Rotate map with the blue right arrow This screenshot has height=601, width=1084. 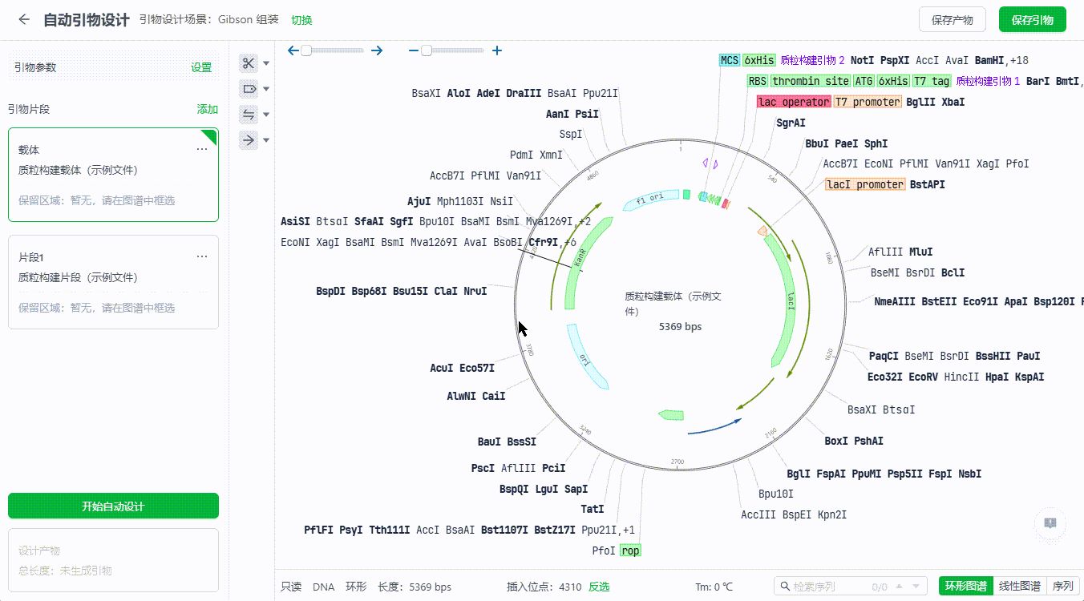pyautogui.click(x=377, y=50)
